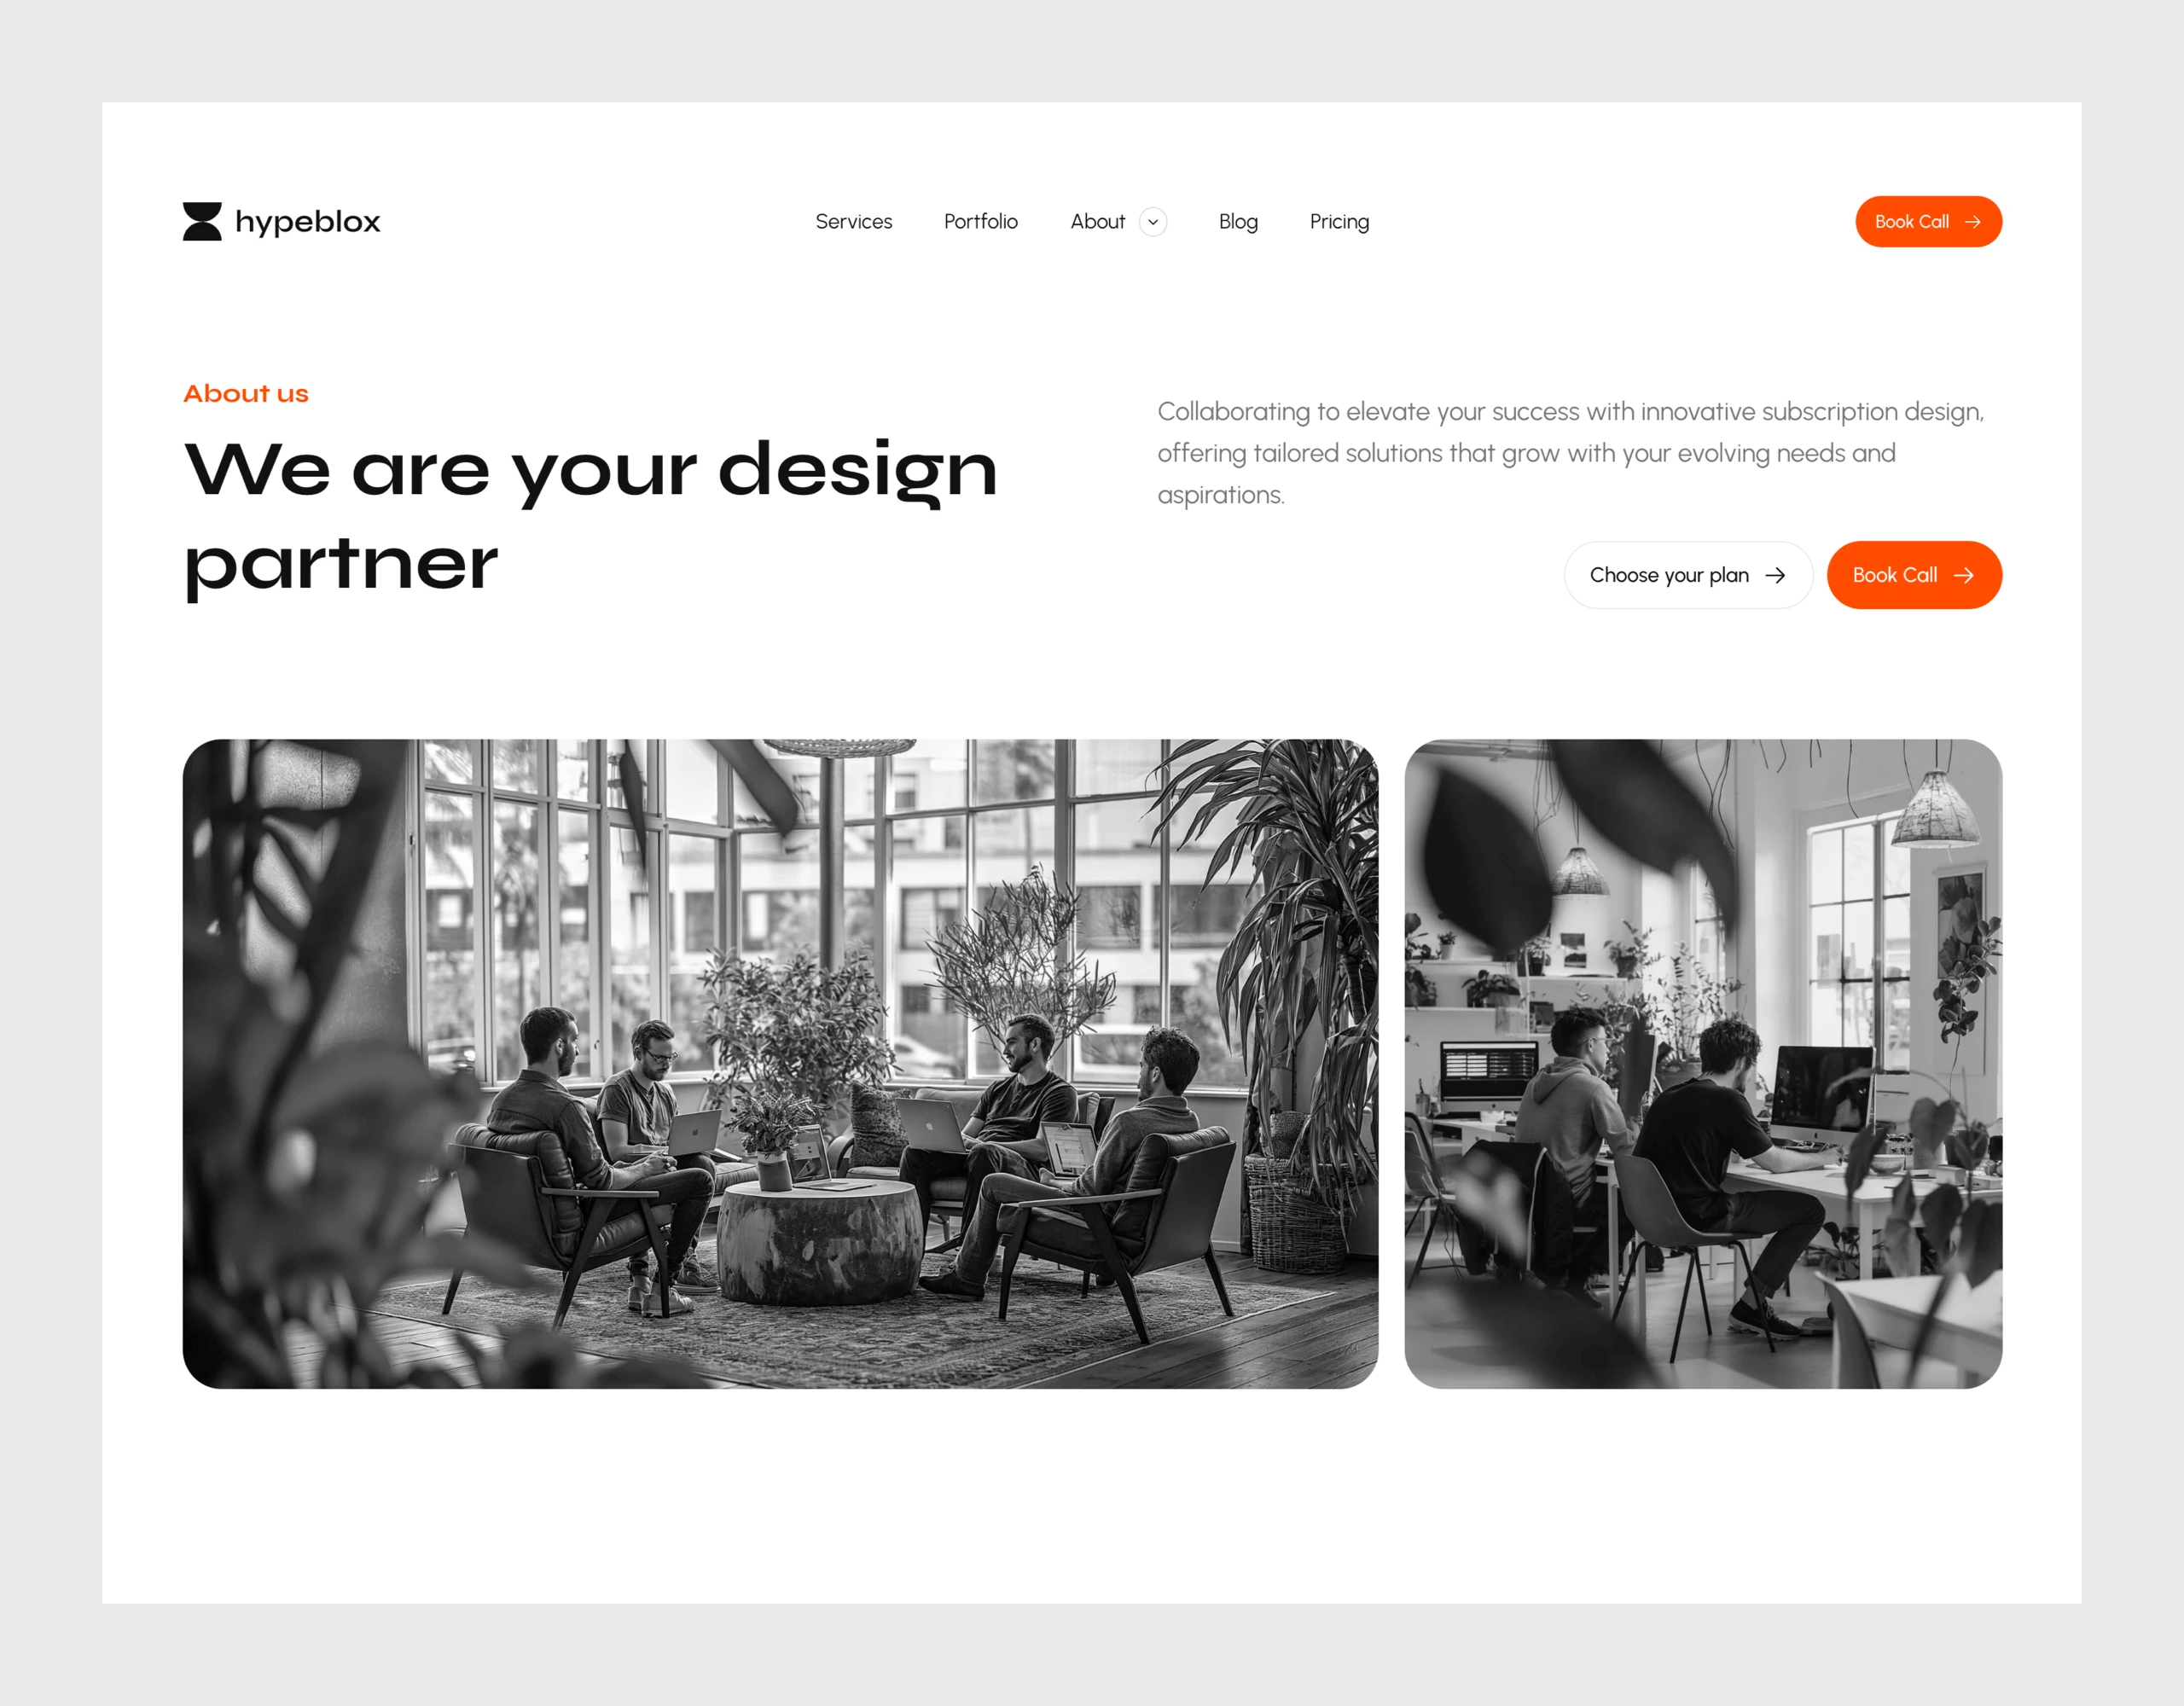Click the orange Book Call button
Image resolution: width=2184 pixels, height=1706 pixels.
pyautogui.click(x=1929, y=220)
